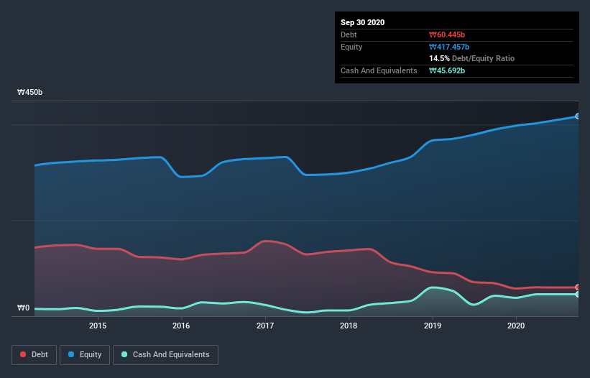Click the 2015 x-axis label
Screen dimensions: 590x378
point(98,326)
